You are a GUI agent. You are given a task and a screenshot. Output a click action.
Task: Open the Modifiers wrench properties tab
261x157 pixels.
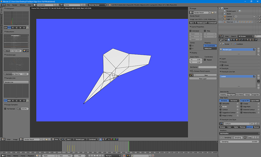(x=242, y=40)
